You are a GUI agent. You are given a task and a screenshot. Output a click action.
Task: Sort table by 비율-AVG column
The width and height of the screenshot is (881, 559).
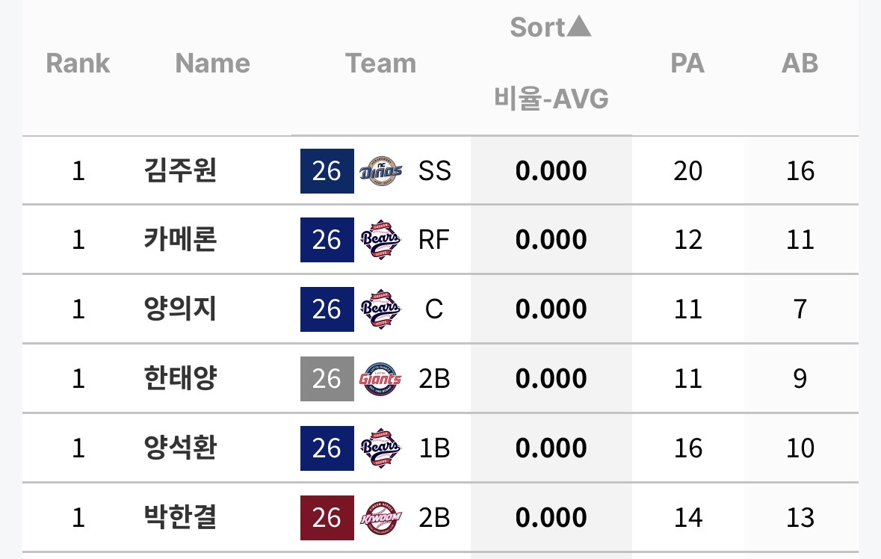(551, 98)
